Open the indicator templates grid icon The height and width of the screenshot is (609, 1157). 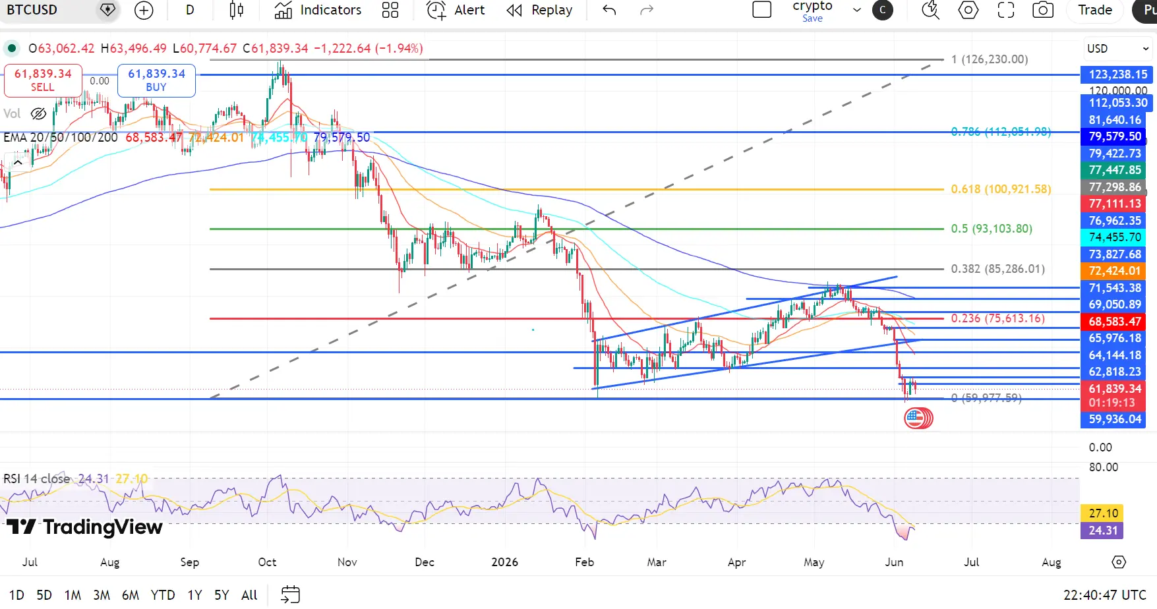coord(390,10)
